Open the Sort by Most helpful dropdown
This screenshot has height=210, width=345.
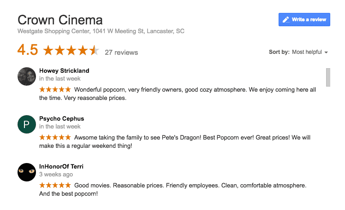(x=298, y=52)
